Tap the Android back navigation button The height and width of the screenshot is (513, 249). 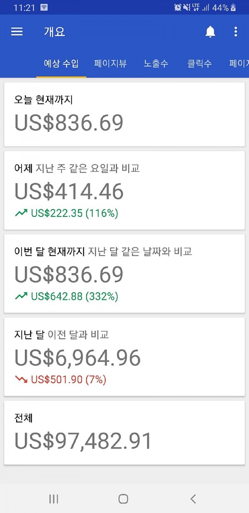[193, 498]
